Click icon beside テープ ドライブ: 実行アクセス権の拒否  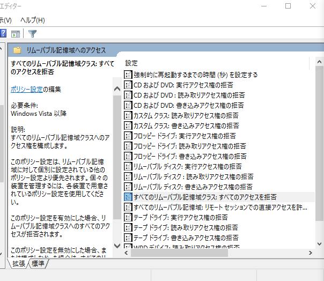[x=128, y=217]
